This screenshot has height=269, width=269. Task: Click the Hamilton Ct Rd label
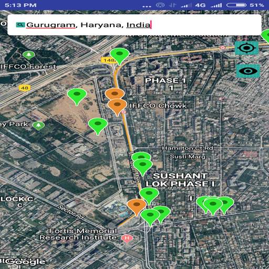coord(188,148)
